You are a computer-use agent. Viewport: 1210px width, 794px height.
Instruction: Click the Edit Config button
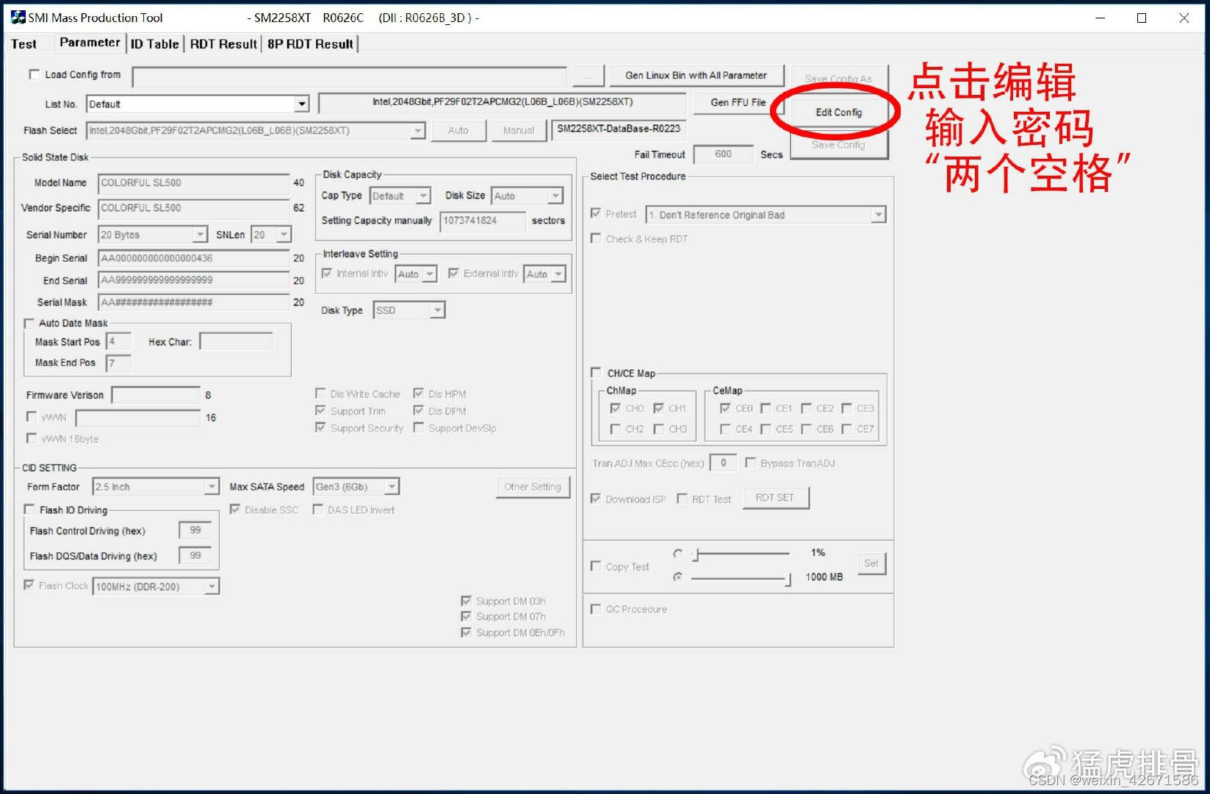[838, 112]
